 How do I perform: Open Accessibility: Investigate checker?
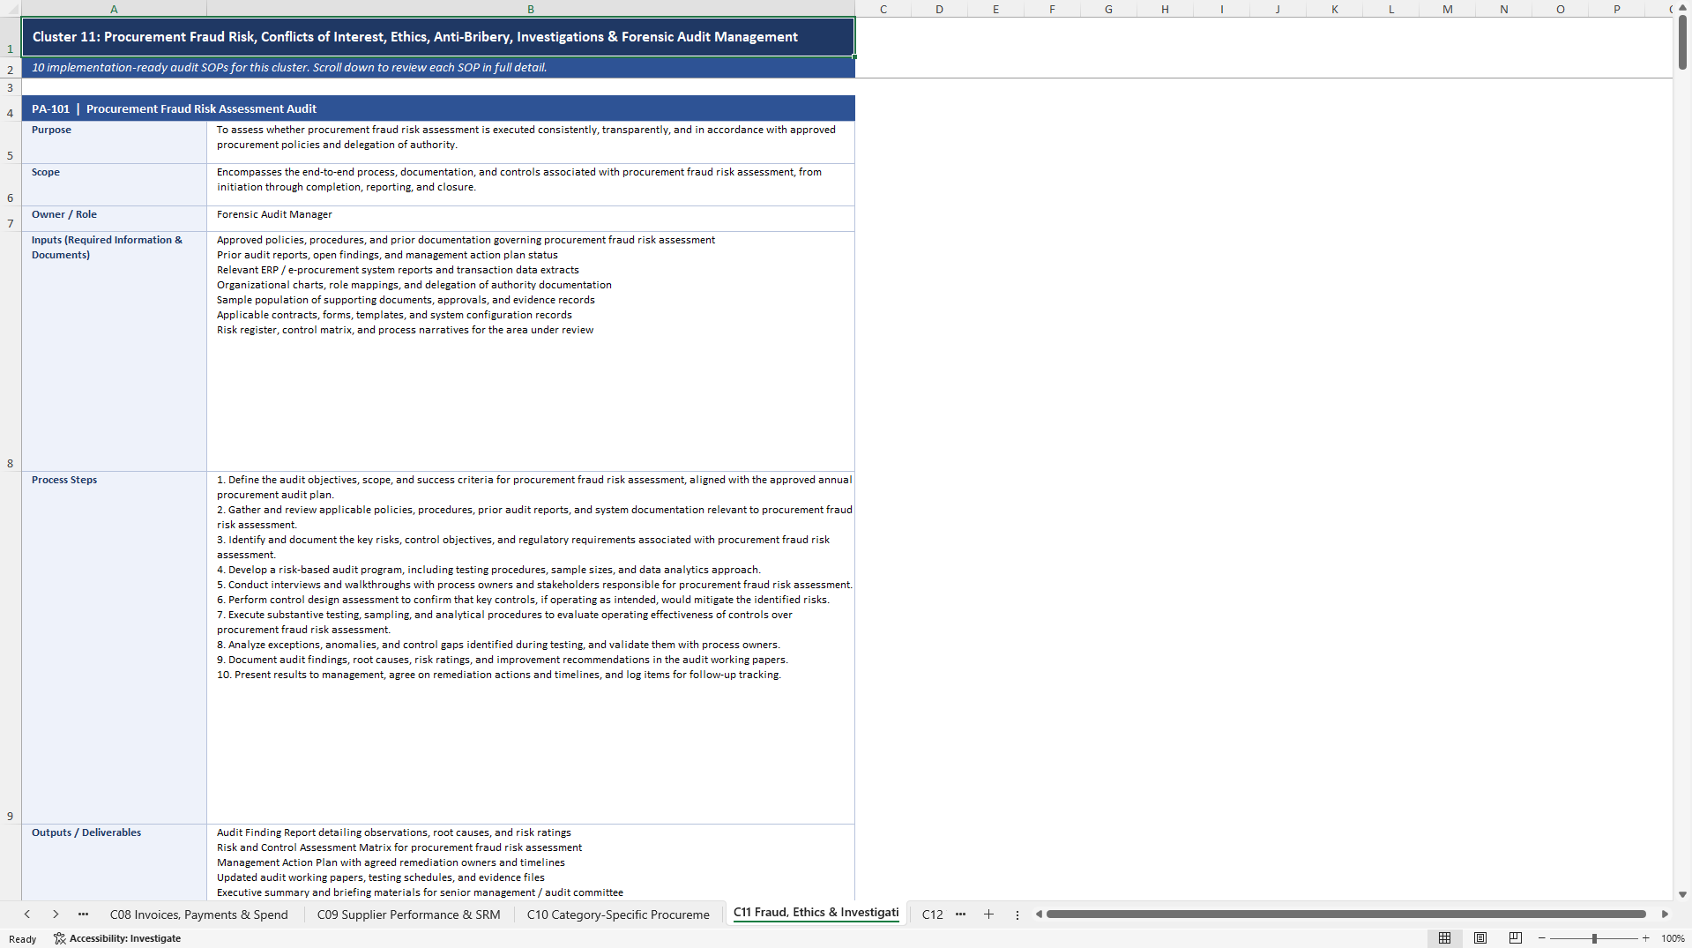[117, 938]
